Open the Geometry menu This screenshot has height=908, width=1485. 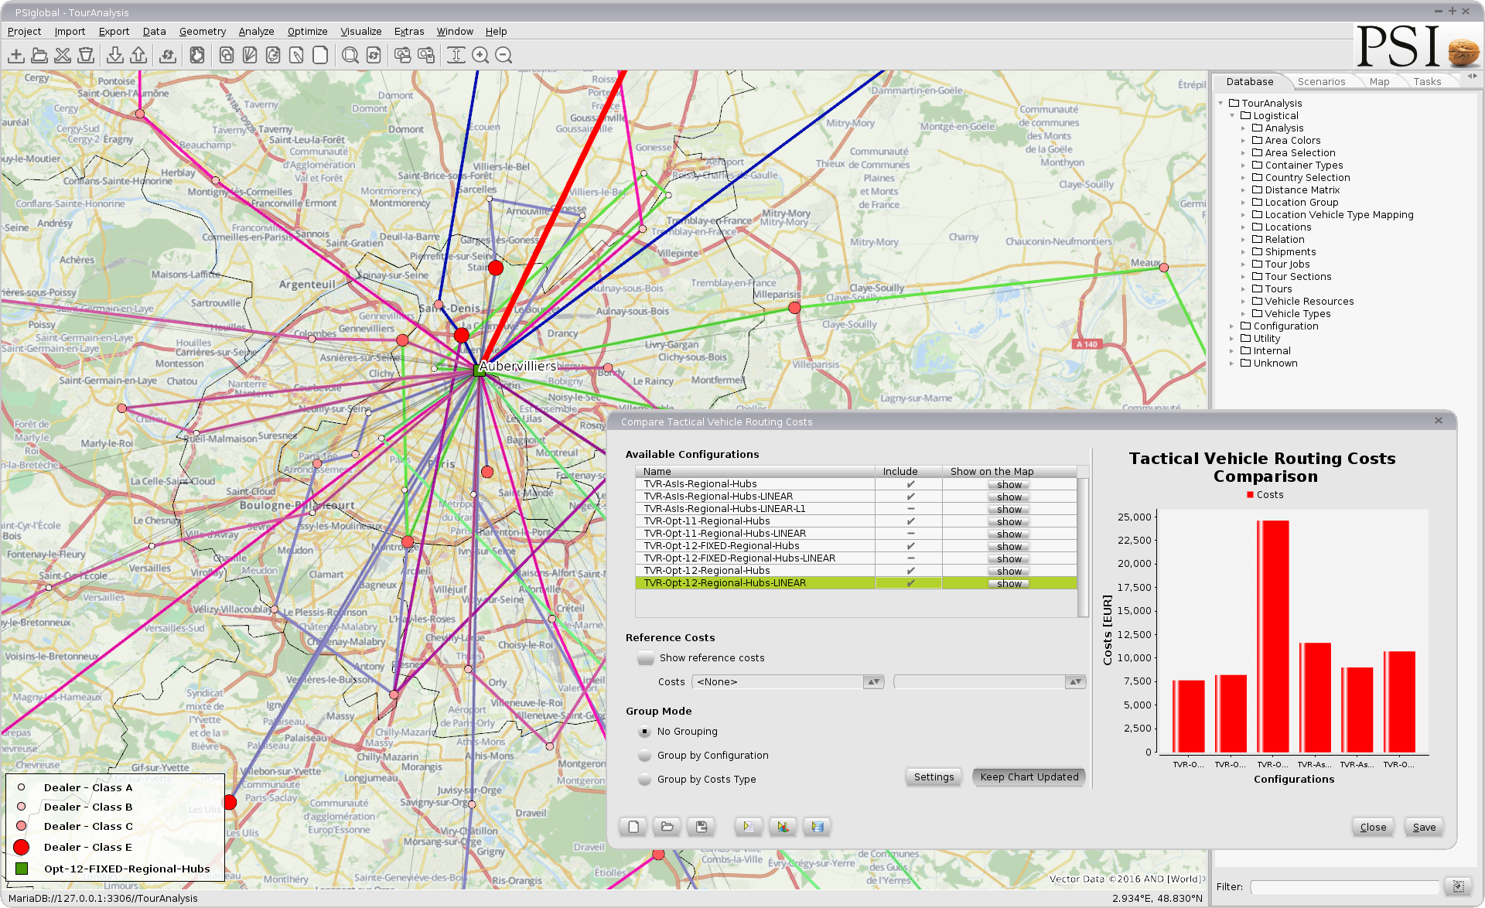click(x=203, y=32)
